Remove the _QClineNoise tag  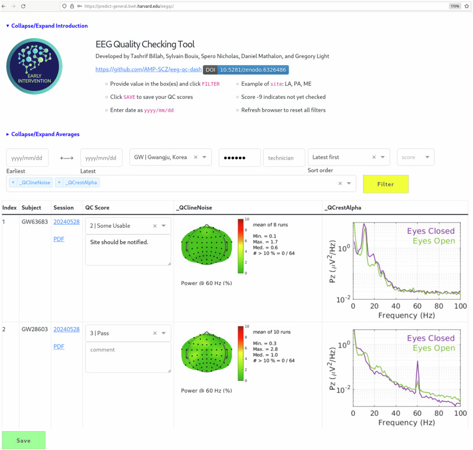pyautogui.click(x=13, y=183)
